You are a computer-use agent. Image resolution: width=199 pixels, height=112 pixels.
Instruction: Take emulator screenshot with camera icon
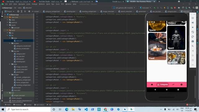pos(193,41)
